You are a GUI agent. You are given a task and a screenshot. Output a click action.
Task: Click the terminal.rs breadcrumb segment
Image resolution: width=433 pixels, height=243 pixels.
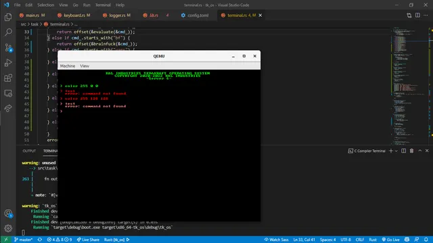[60, 24]
